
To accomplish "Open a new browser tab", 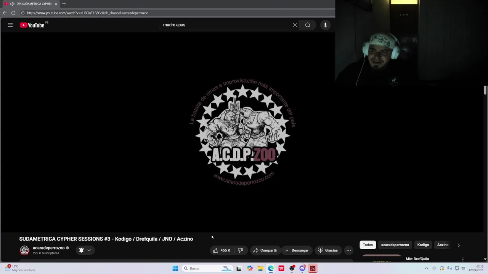I will [64, 4].
